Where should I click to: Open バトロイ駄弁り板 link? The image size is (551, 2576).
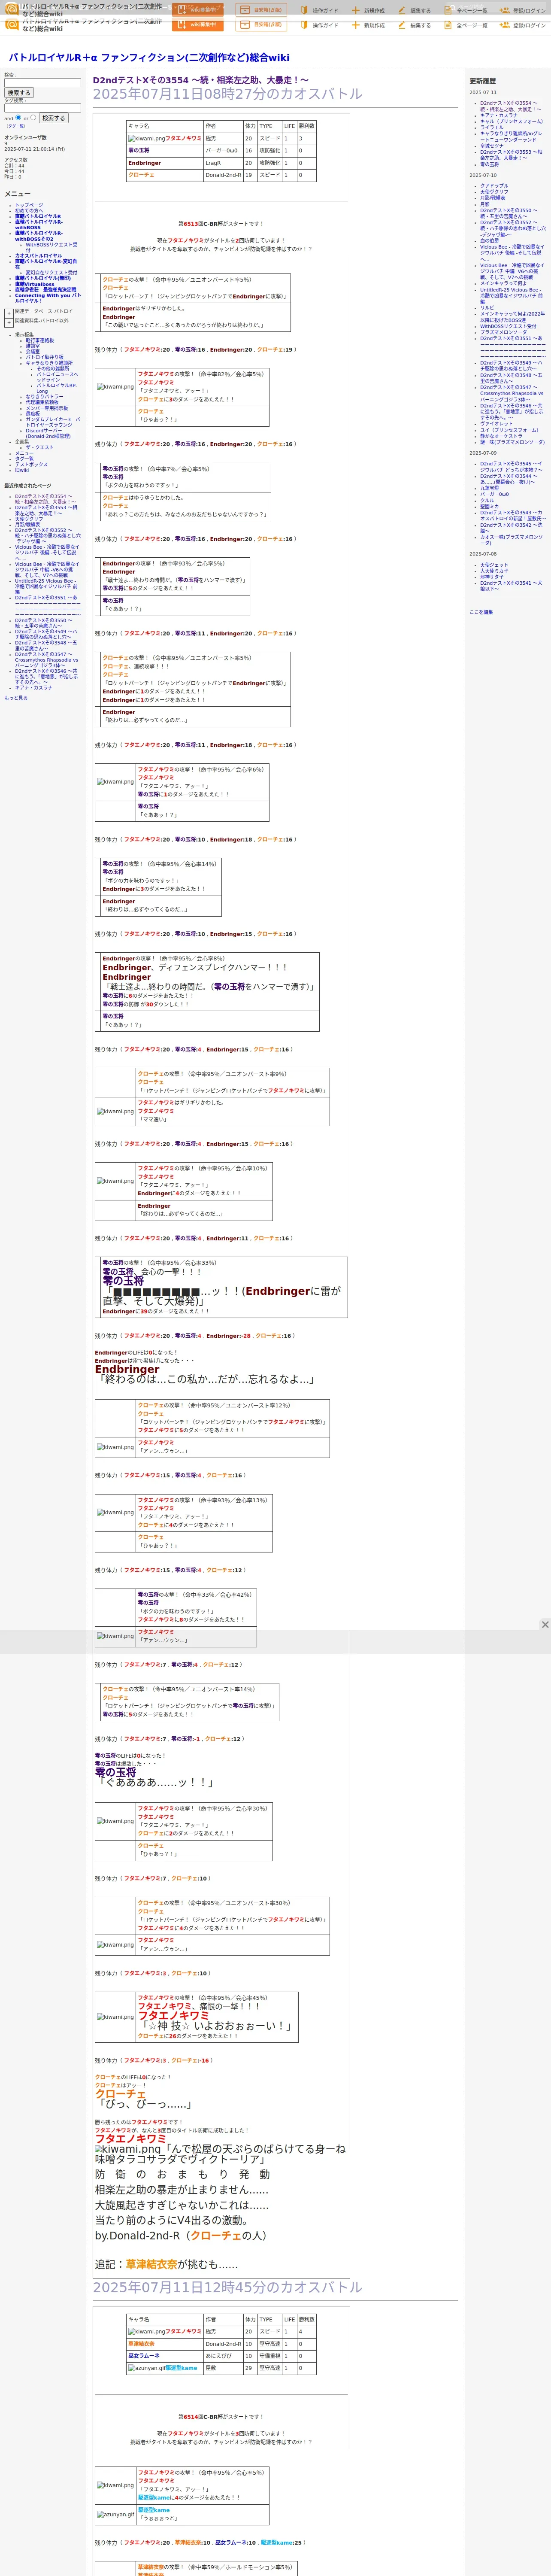[44, 357]
